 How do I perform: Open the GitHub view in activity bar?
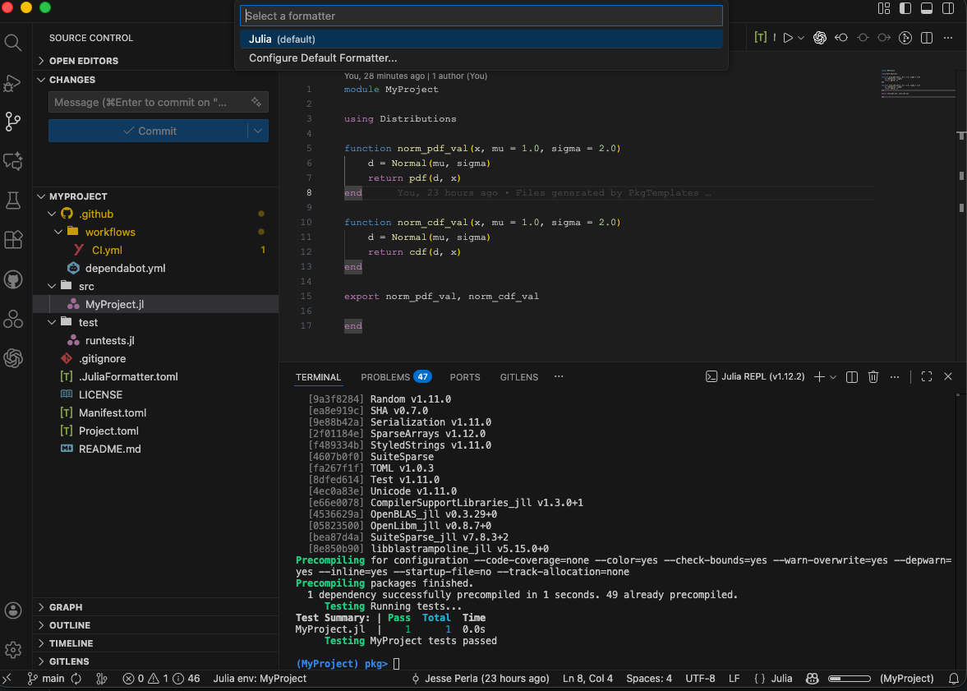click(13, 279)
